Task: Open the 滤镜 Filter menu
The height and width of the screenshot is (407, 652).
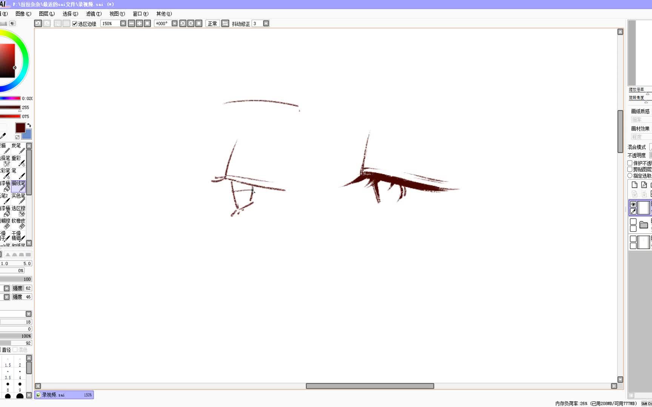Action: point(94,14)
